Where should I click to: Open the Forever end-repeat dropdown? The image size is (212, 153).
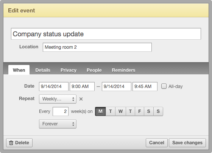58,124
